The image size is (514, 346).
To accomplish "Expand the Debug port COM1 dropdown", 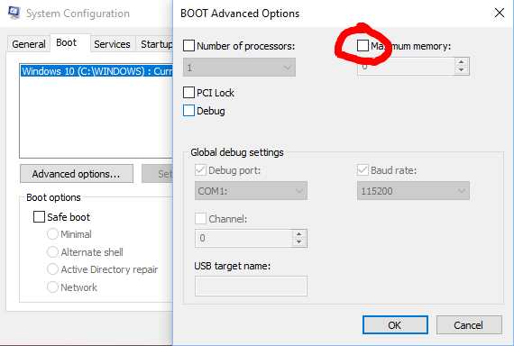I will 251,191.
